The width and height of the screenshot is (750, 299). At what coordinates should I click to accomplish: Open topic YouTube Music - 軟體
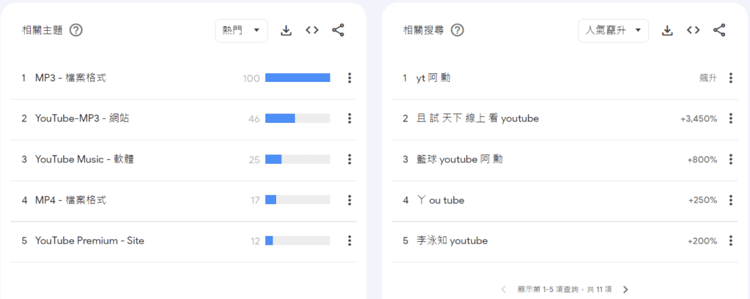(84, 159)
